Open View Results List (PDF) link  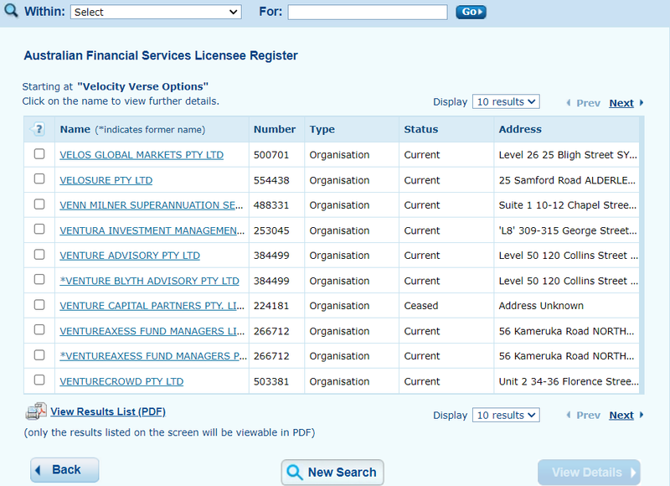108,411
